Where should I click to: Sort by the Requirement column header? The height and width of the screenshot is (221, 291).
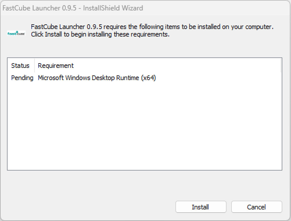pyautogui.click(x=56, y=66)
